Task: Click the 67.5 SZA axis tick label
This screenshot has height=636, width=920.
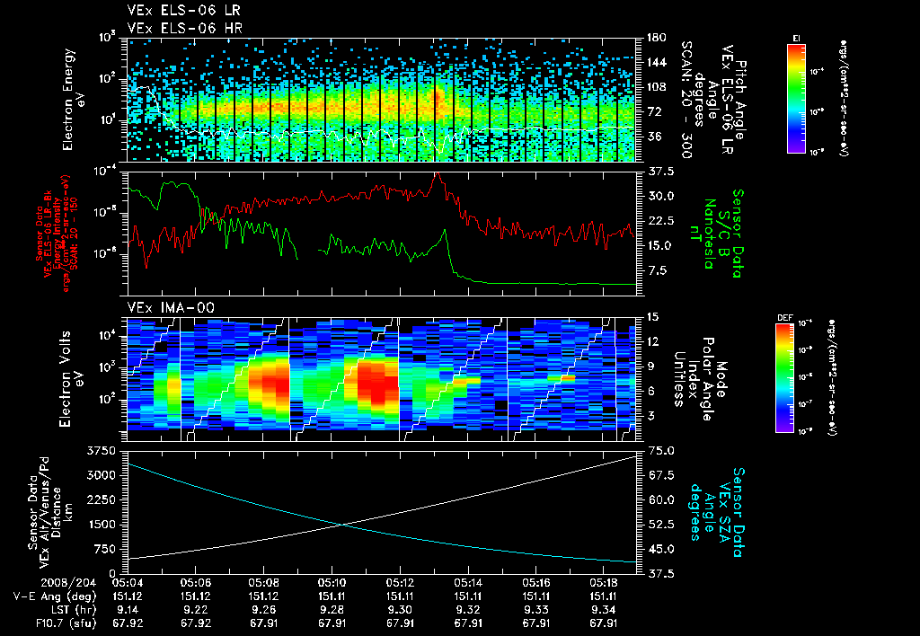Action: click(660, 475)
